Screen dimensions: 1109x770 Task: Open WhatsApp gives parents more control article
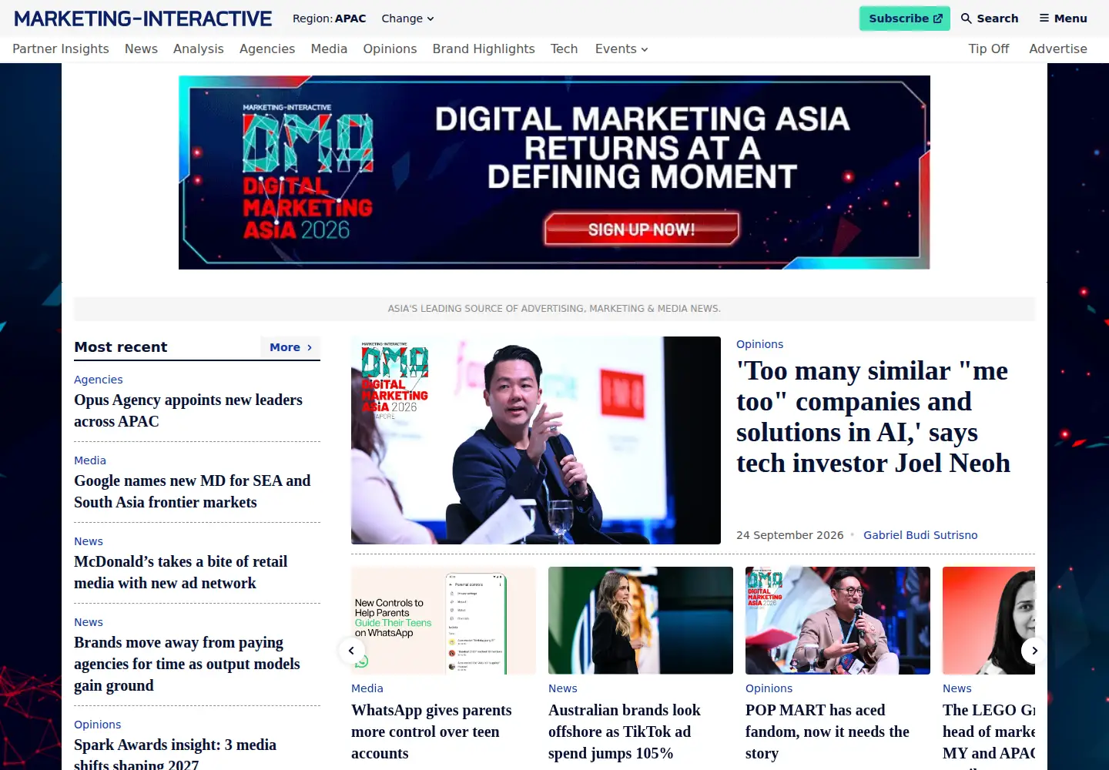[x=431, y=731]
